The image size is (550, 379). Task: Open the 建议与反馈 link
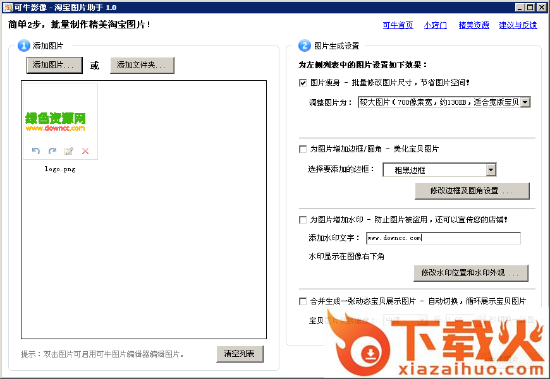point(518,25)
